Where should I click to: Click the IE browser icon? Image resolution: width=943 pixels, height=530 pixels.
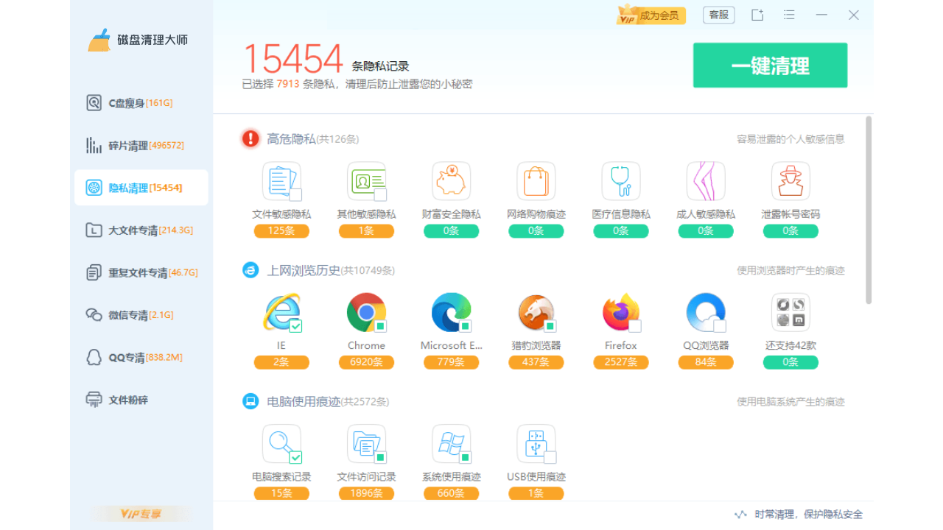tap(281, 312)
